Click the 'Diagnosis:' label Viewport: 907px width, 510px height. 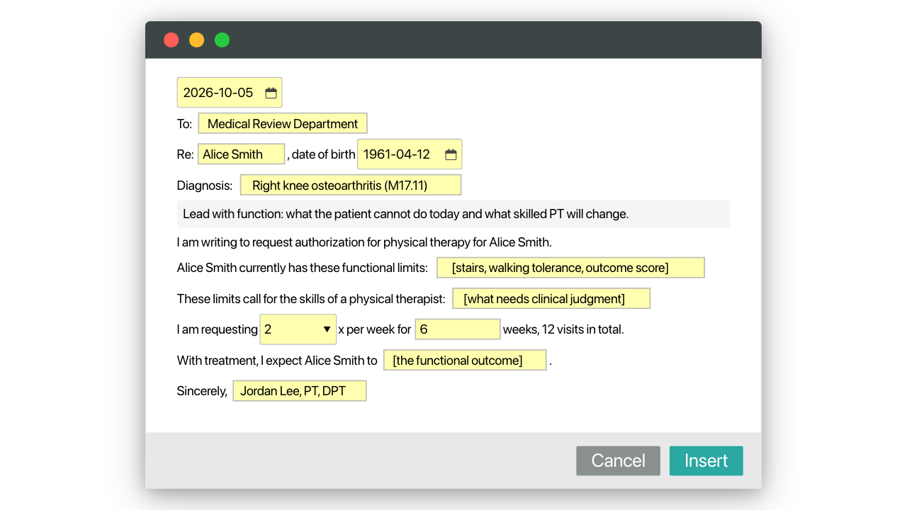pos(205,186)
